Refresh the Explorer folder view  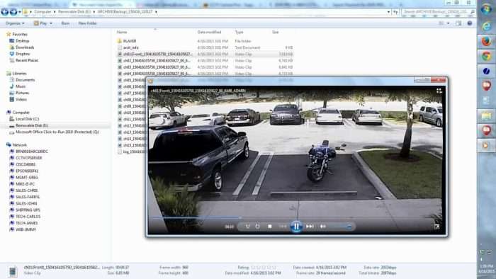(x=395, y=12)
